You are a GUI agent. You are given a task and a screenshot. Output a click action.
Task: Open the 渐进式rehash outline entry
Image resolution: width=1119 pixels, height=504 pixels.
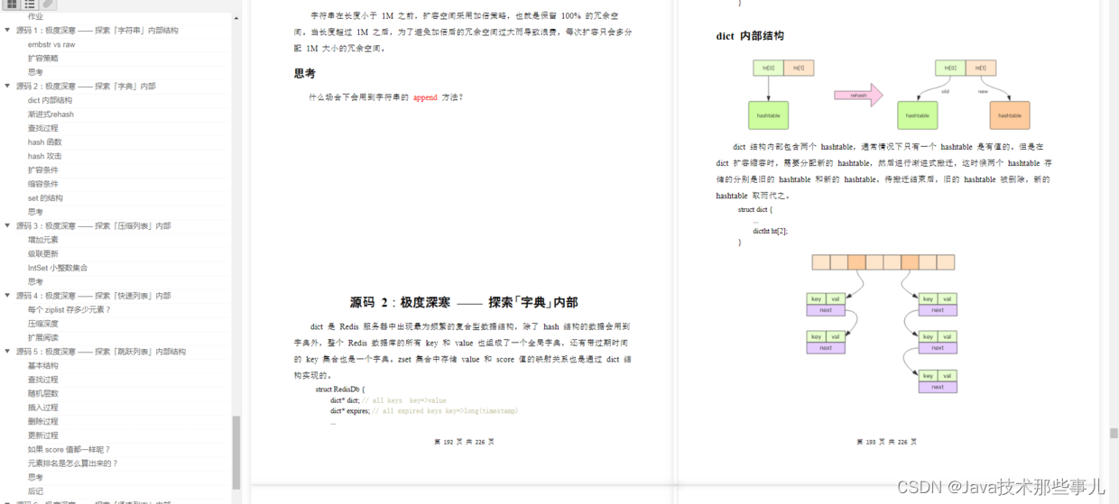[x=51, y=115]
